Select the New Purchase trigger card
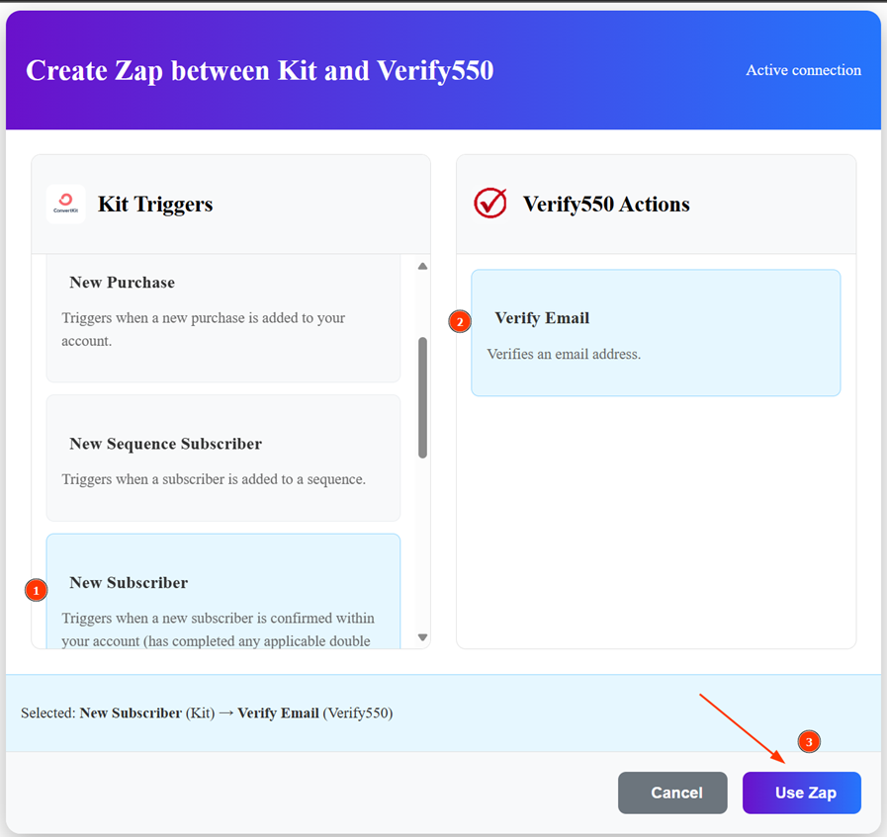Image resolution: width=887 pixels, height=837 pixels. (x=222, y=318)
